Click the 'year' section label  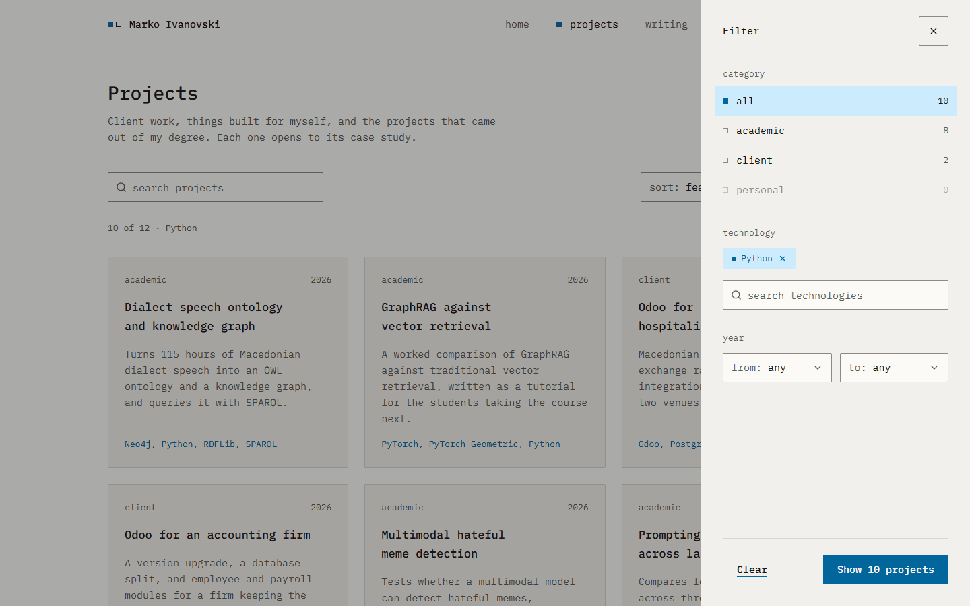pyautogui.click(x=734, y=338)
